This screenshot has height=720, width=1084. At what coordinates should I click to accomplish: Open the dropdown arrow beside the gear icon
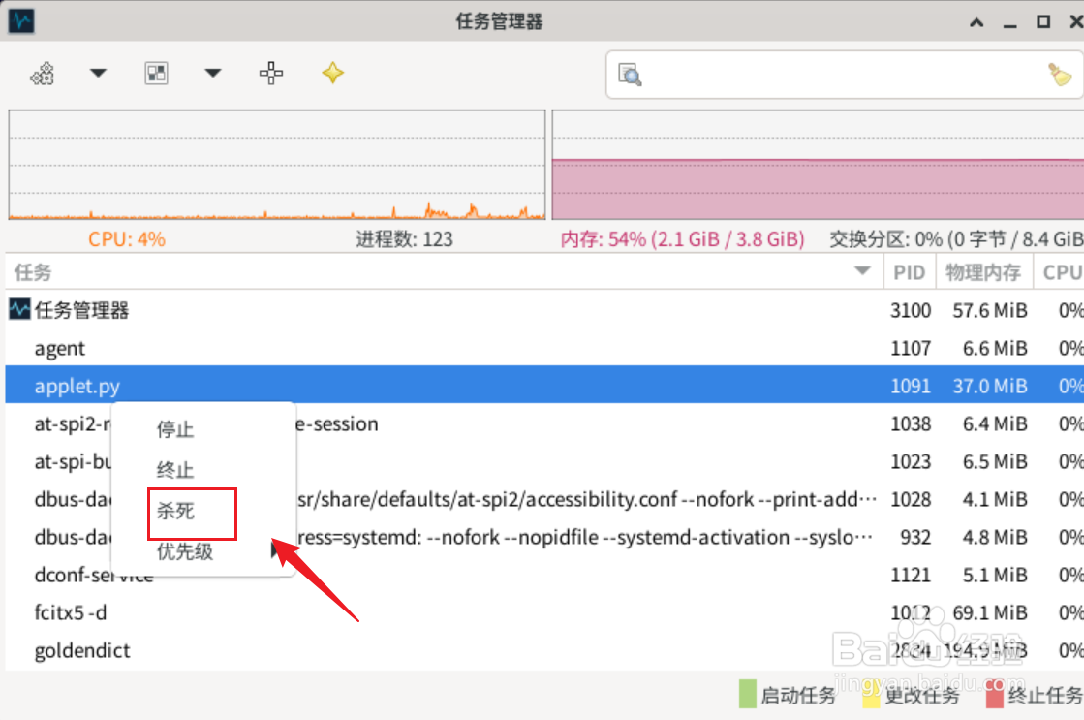point(98,73)
